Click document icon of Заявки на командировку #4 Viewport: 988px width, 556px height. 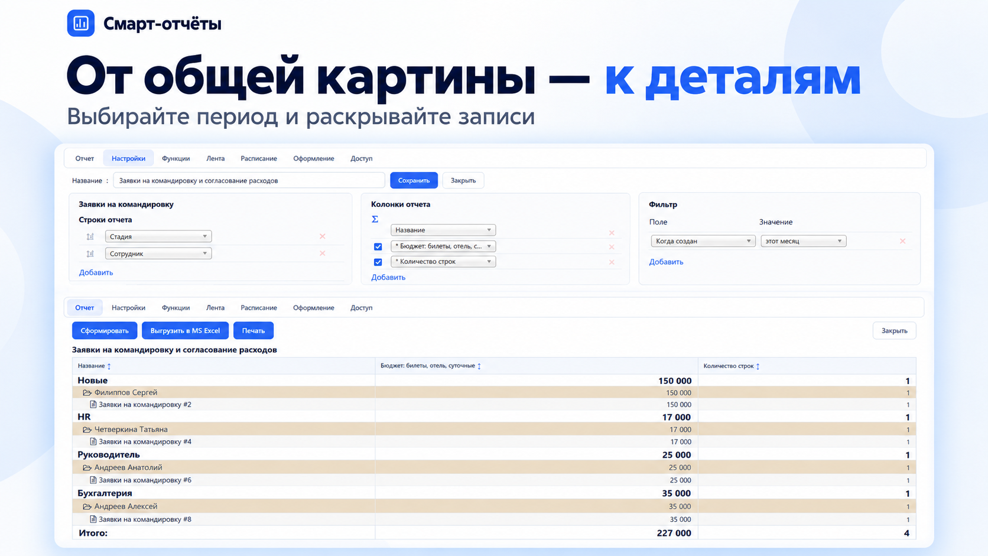(93, 441)
